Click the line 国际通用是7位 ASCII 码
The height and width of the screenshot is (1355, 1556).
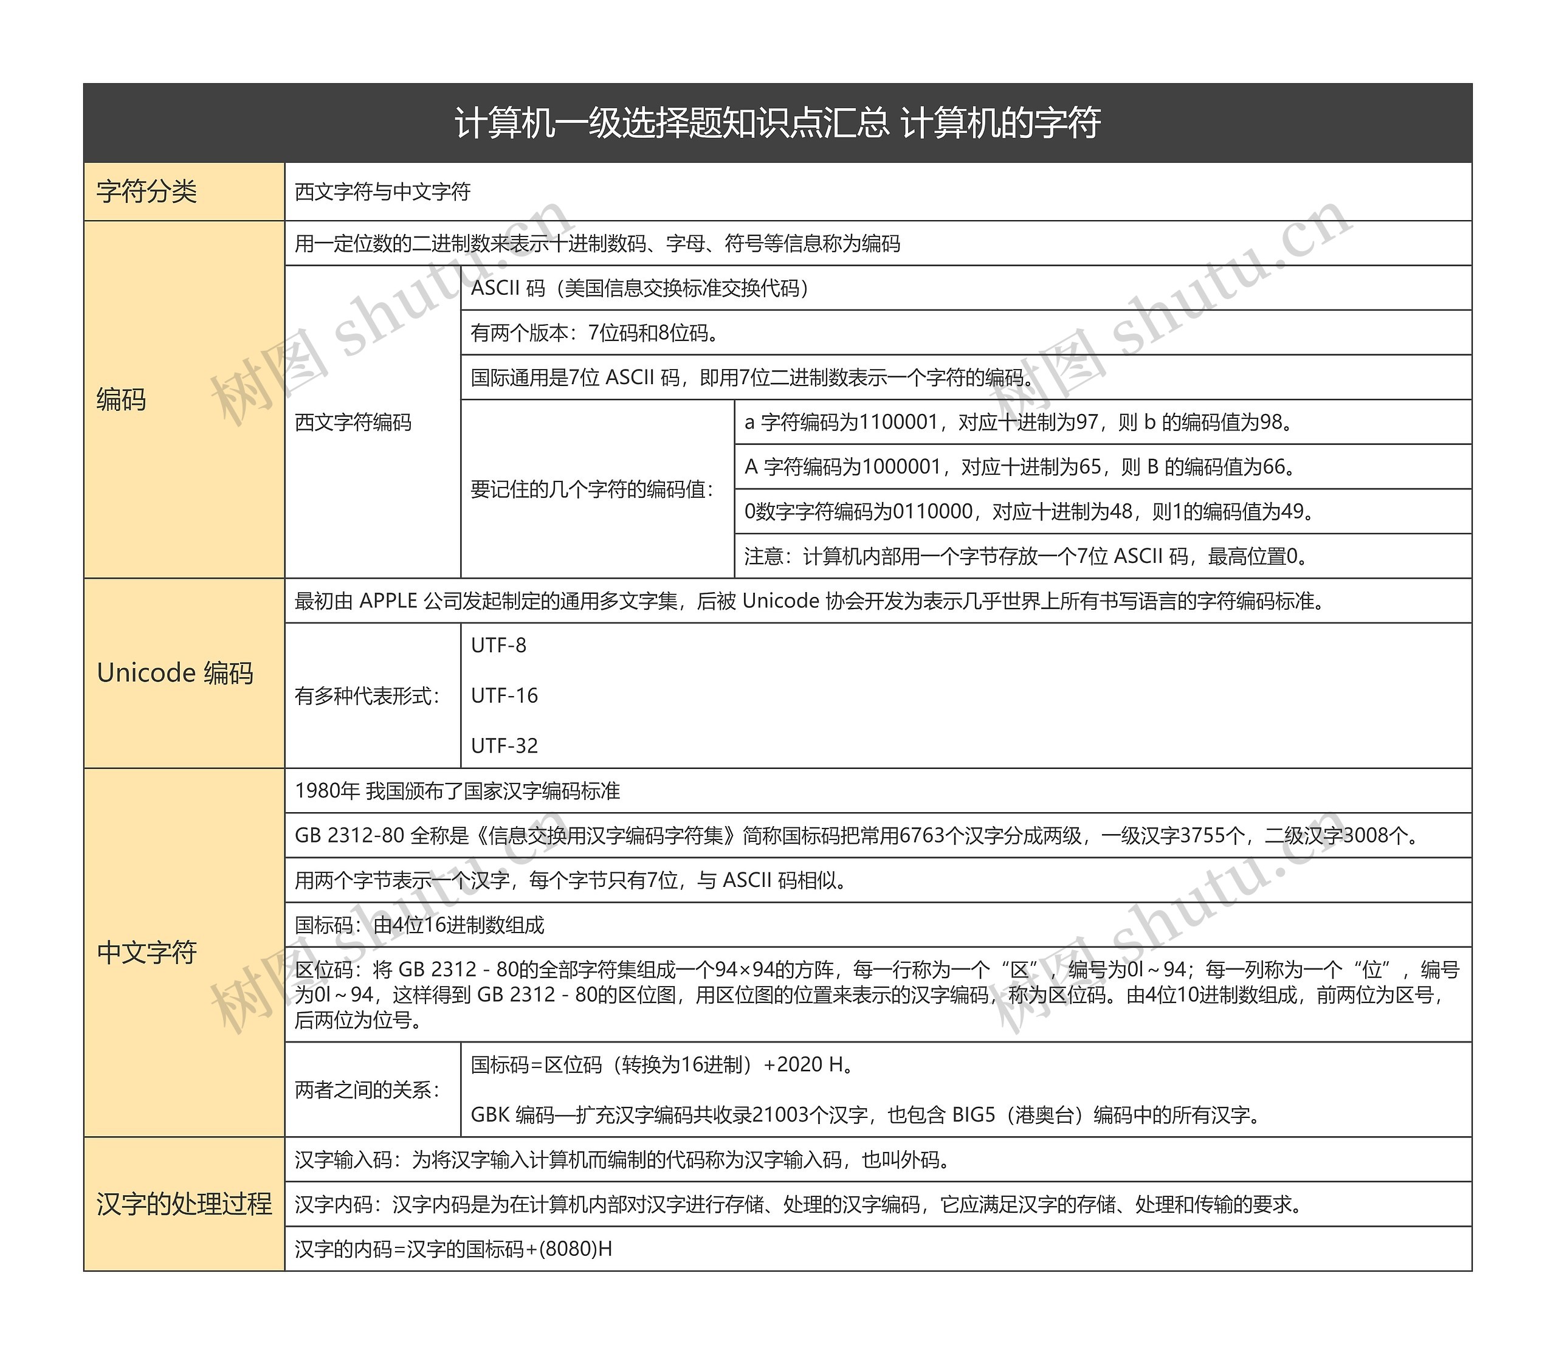(x=754, y=378)
